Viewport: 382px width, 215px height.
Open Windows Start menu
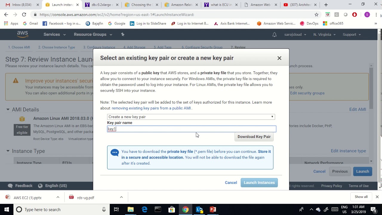(7, 210)
